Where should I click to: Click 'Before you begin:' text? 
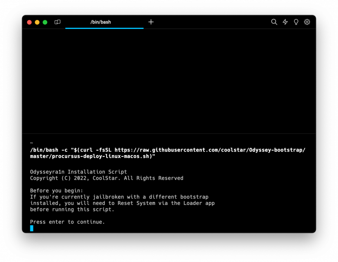point(56,191)
